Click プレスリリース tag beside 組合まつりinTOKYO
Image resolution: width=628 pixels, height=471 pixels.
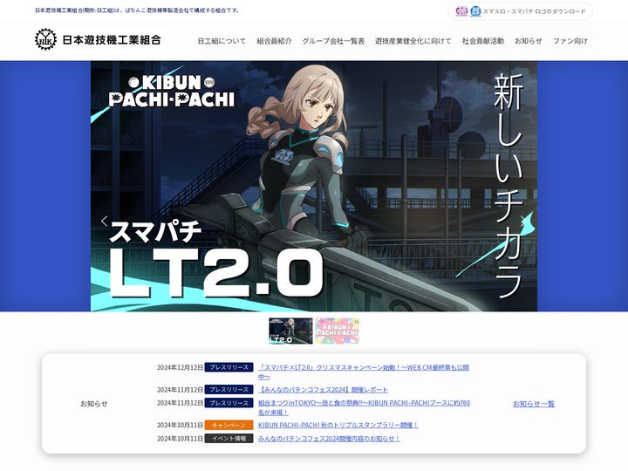pos(229,403)
